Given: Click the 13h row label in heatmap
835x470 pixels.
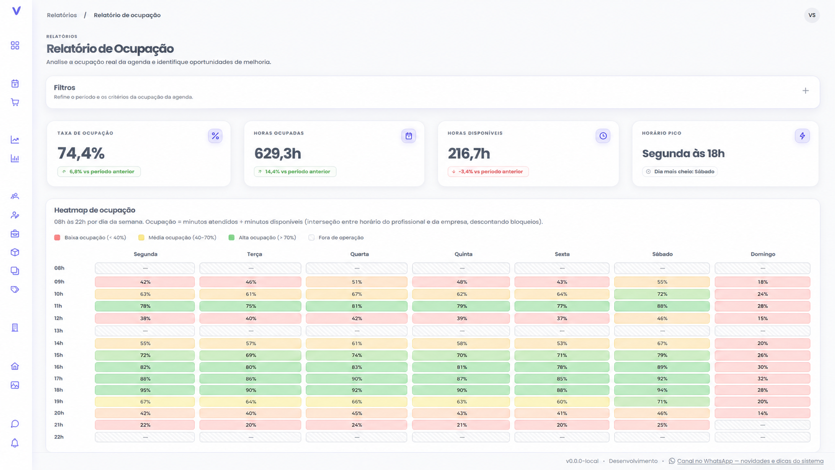Looking at the screenshot, I should coord(58,331).
